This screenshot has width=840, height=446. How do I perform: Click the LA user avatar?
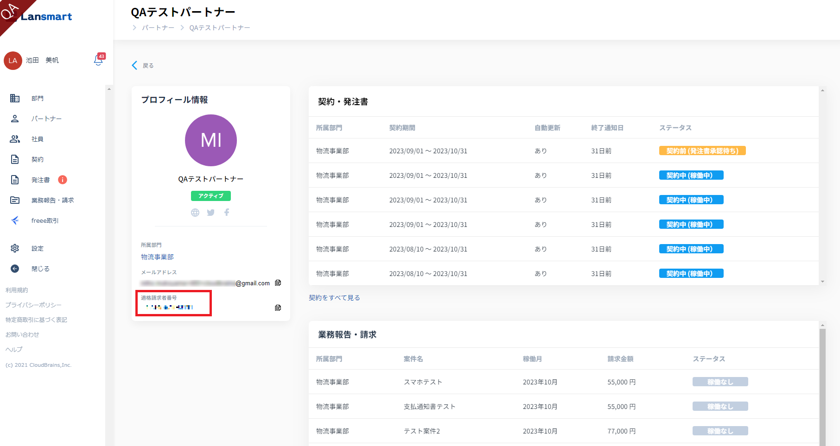tap(13, 61)
